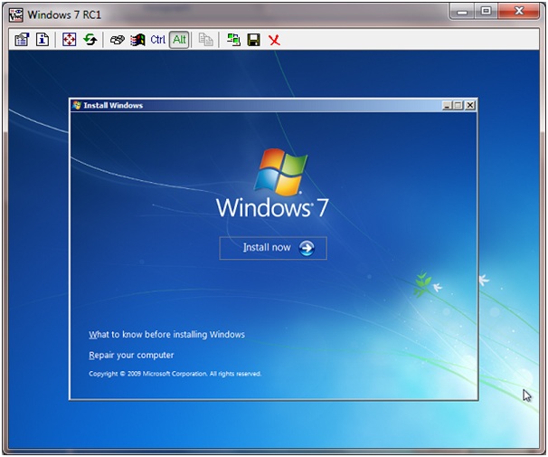The height and width of the screenshot is (457, 548).
Task: Send Ctrl-Alt-Del with the keys icon
Action: pos(117,40)
